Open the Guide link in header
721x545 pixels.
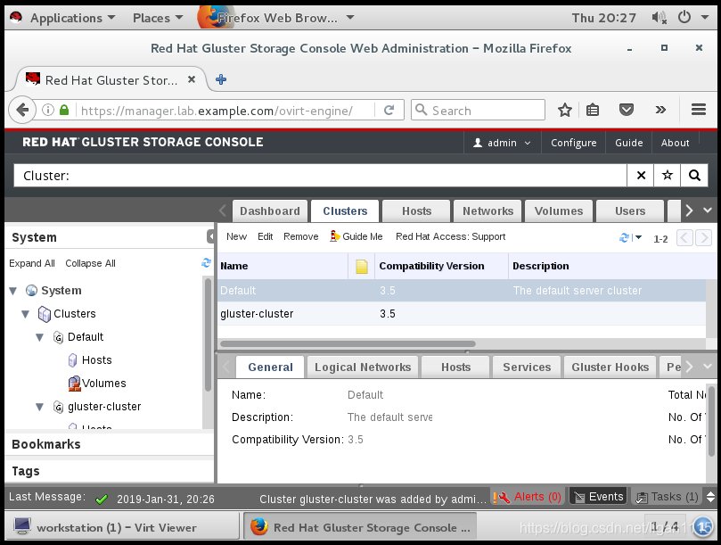pos(628,143)
